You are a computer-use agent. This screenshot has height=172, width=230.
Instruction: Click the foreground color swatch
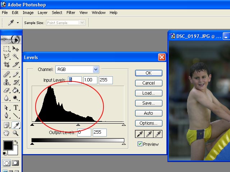point(8,145)
